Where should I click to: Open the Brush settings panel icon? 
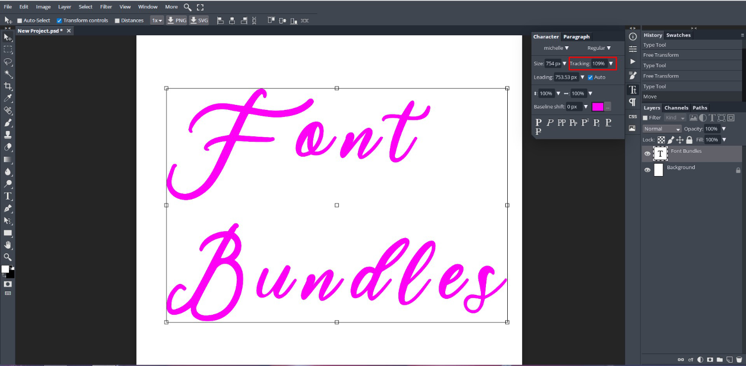pos(633,75)
